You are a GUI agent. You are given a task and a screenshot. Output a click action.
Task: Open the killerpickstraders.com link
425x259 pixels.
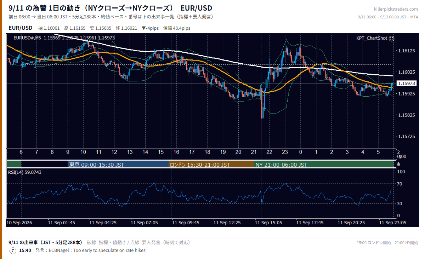[x=396, y=9]
